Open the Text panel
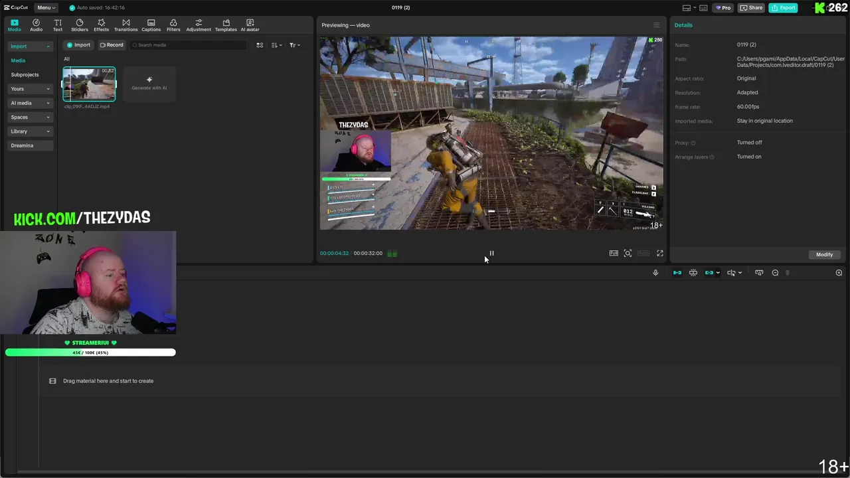Viewport: 850px width, 478px height. 58,25
